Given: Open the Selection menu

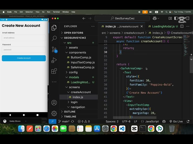Looking at the screenshot, I should click(29, 12).
